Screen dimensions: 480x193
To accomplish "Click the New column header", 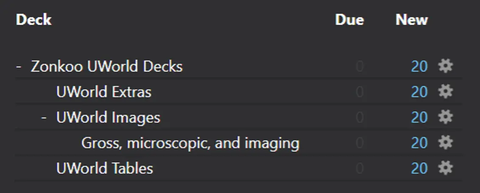I will click(412, 20).
